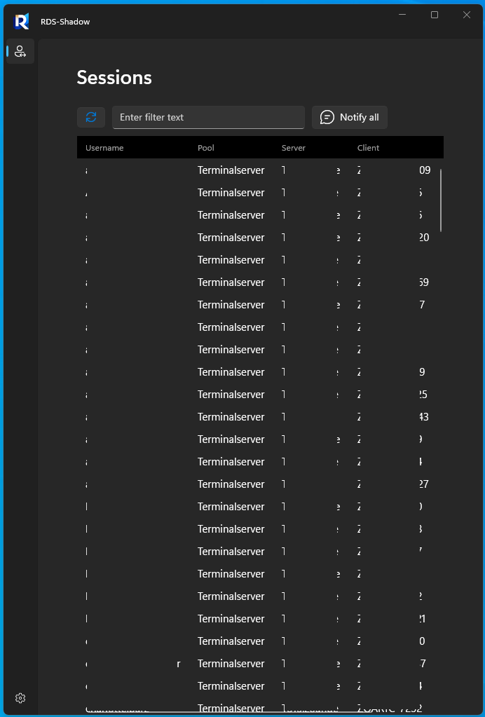Screen dimensions: 485x717
Task: Click the Notify all button
Action: (x=350, y=117)
